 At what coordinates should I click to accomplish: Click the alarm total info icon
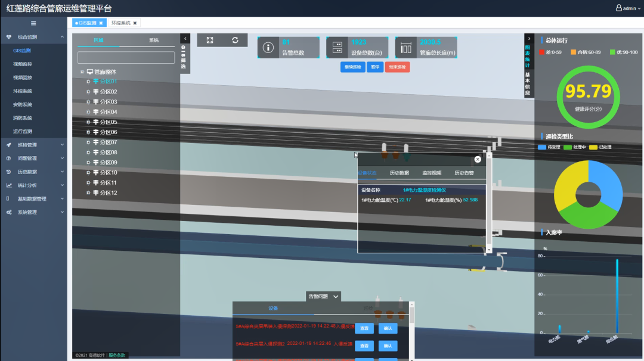click(268, 48)
